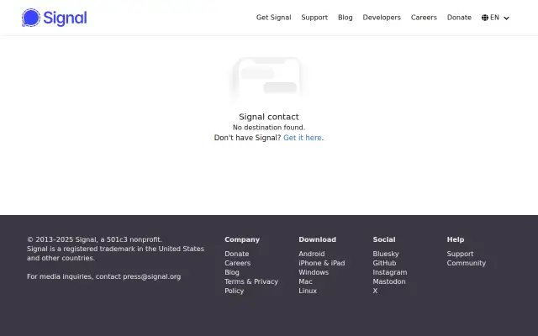The width and height of the screenshot is (538, 336).
Task: Select iPhone & iPad download link
Action: [321, 263]
